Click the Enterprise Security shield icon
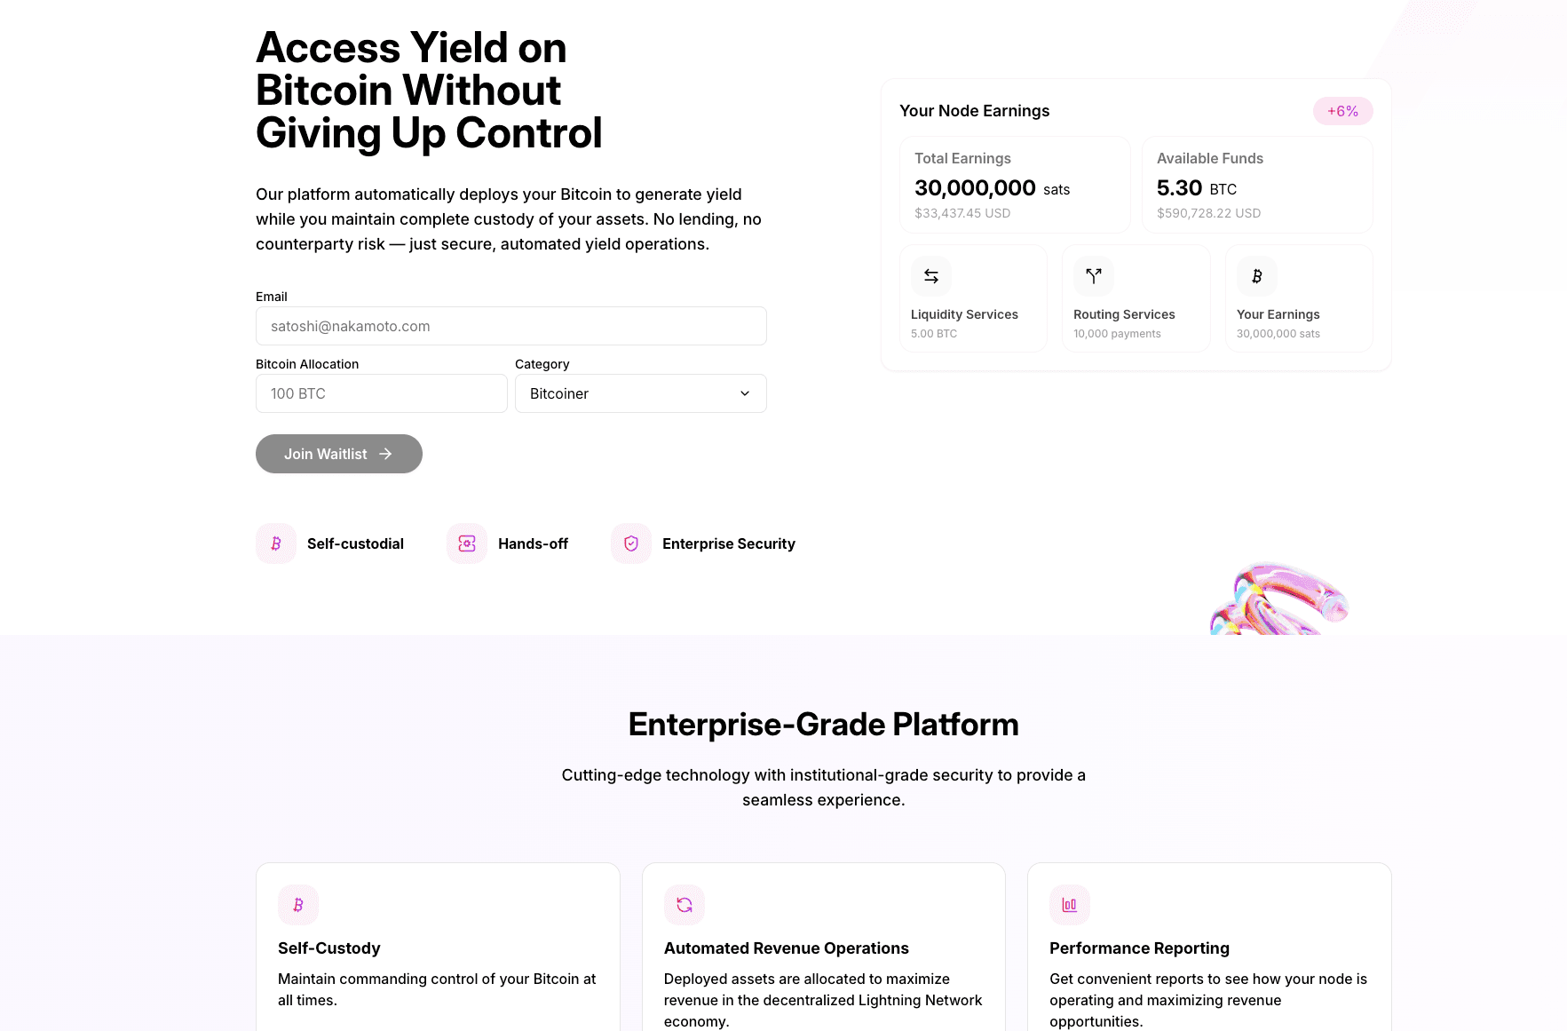This screenshot has height=1031, width=1567. 630,543
